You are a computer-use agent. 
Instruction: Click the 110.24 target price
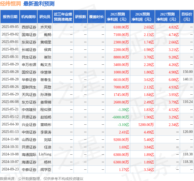(188, 102)
